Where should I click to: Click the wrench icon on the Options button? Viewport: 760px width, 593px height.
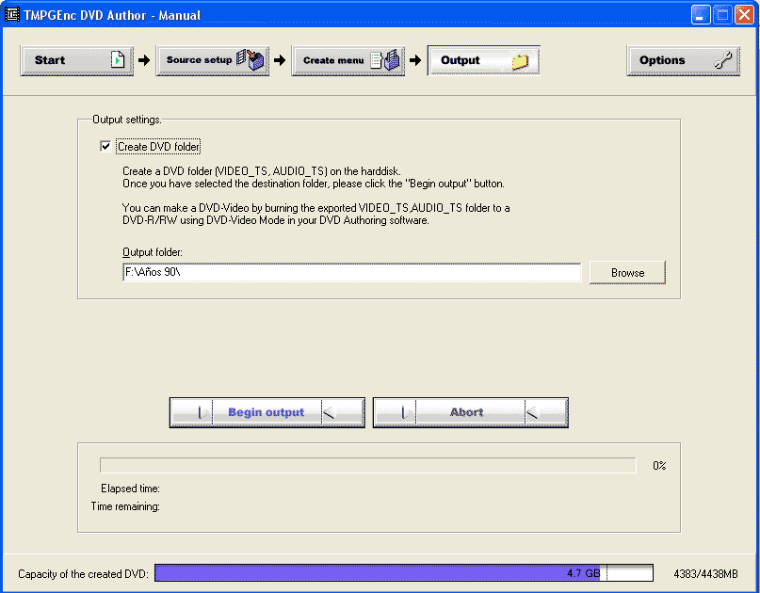click(x=723, y=60)
